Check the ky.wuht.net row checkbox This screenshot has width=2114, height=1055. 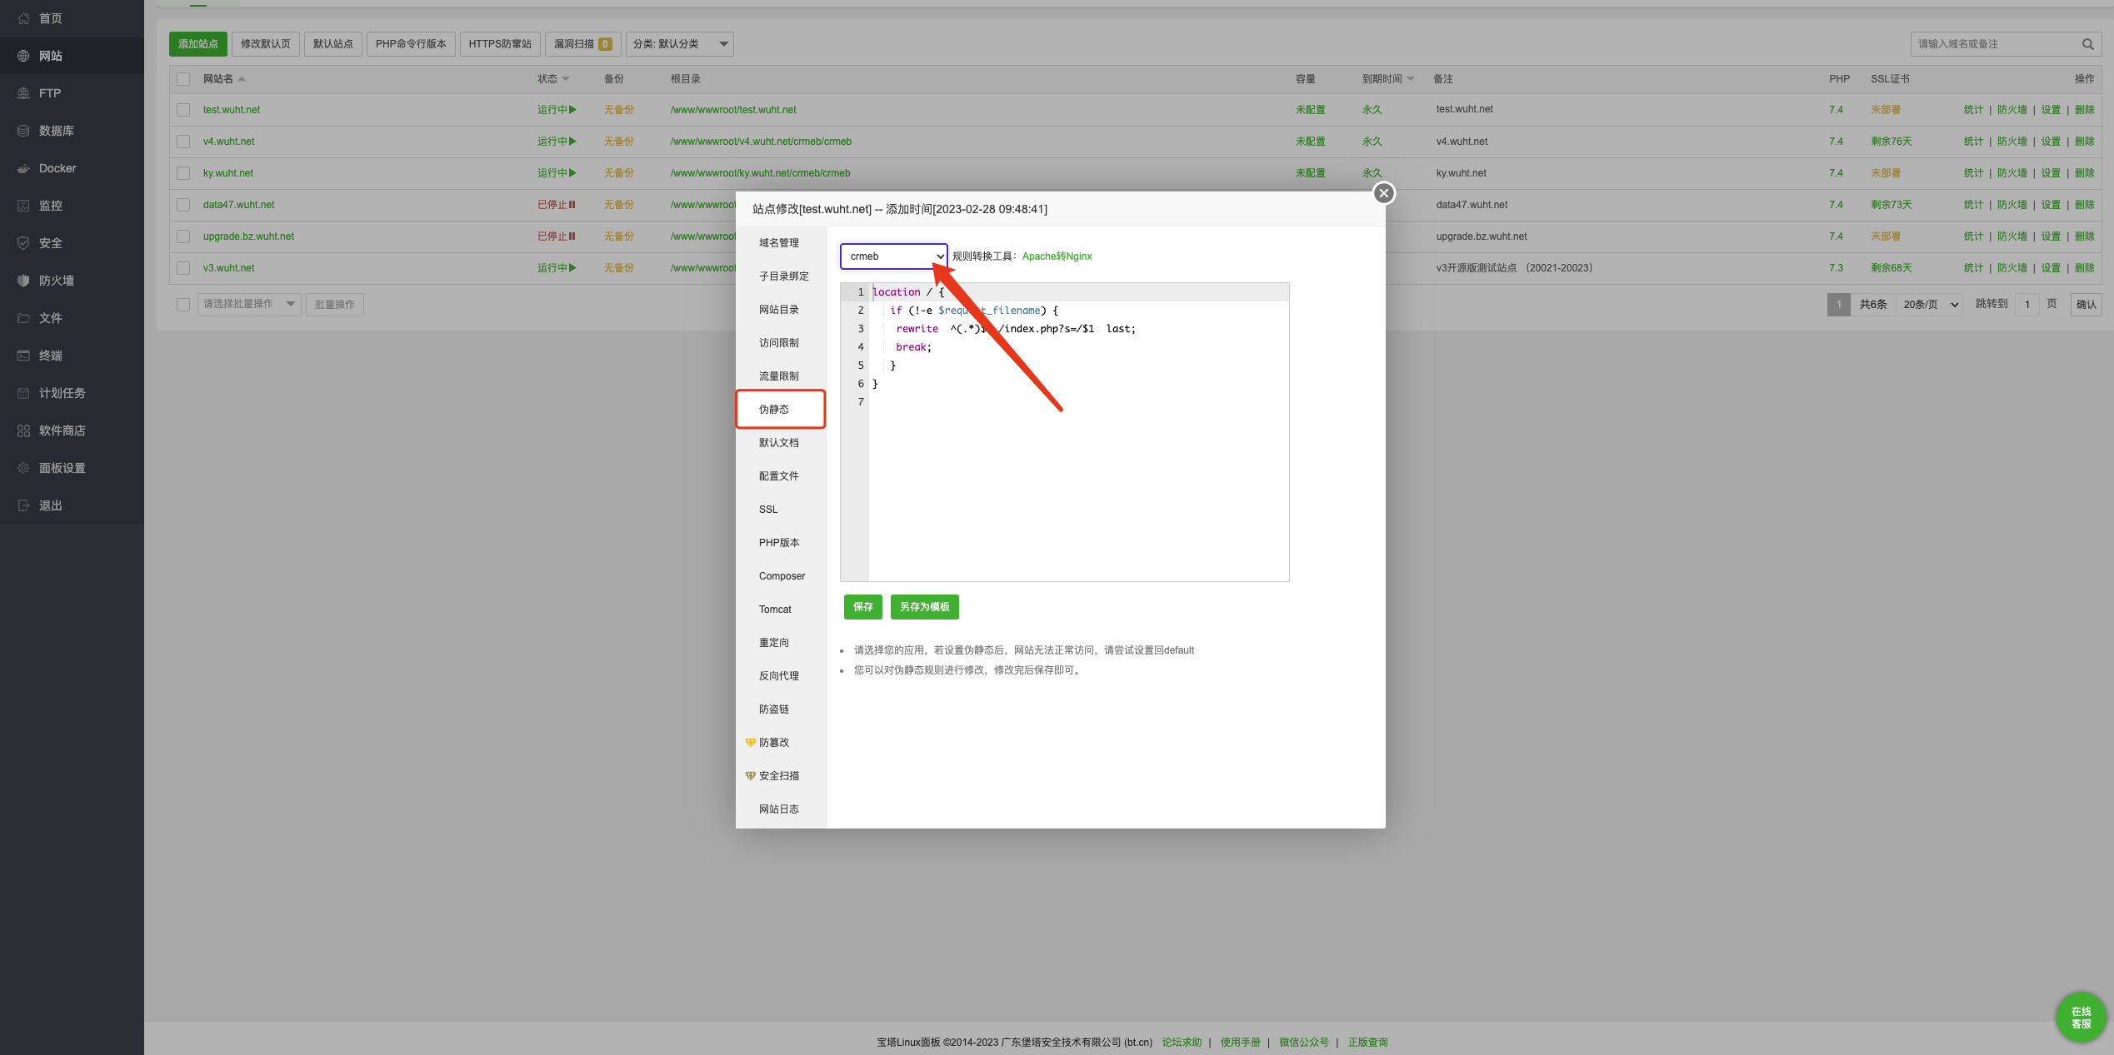182,172
